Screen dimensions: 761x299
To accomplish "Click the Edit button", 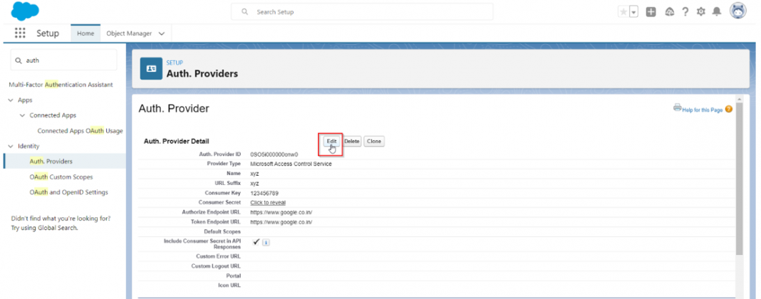I will (x=331, y=142).
